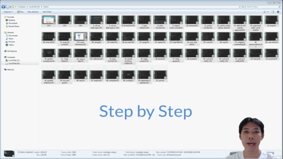The height and width of the screenshot is (159, 283).
Task: Go back with the blue Back arrow
Action: 3,7
